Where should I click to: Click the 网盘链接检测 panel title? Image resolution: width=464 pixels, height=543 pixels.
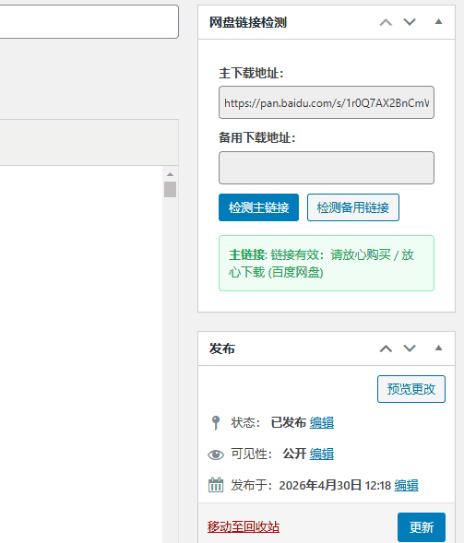coord(248,22)
